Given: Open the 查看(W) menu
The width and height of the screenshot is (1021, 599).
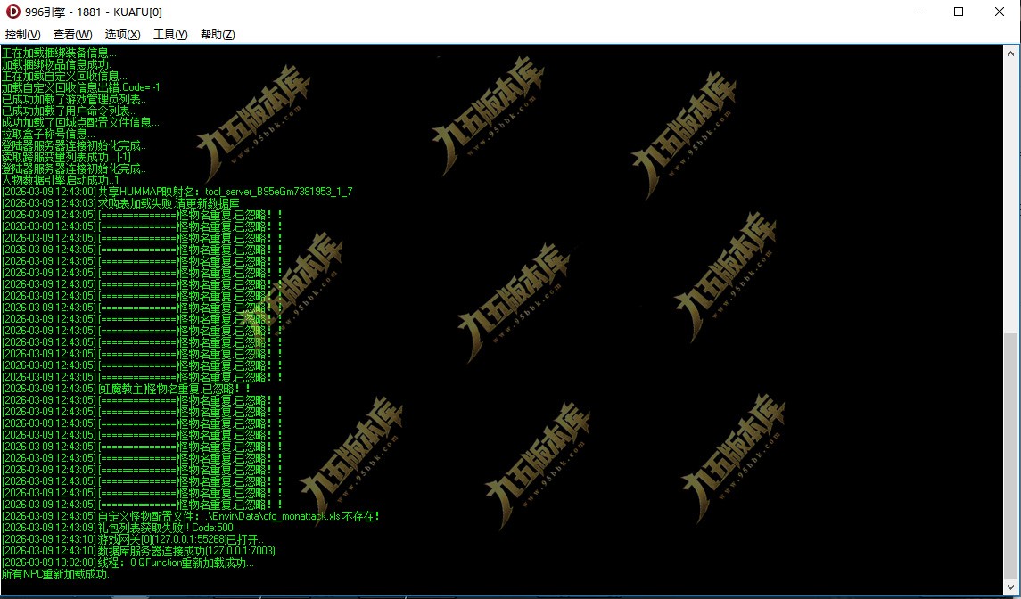Looking at the screenshot, I should tap(72, 35).
